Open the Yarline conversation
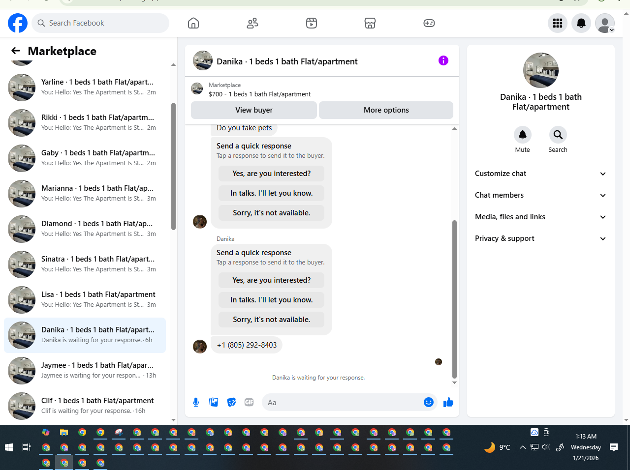This screenshot has width=630, height=470. [x=85, y=88]
